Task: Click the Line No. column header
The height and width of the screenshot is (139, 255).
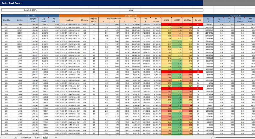Action: [x=7, y=20]
